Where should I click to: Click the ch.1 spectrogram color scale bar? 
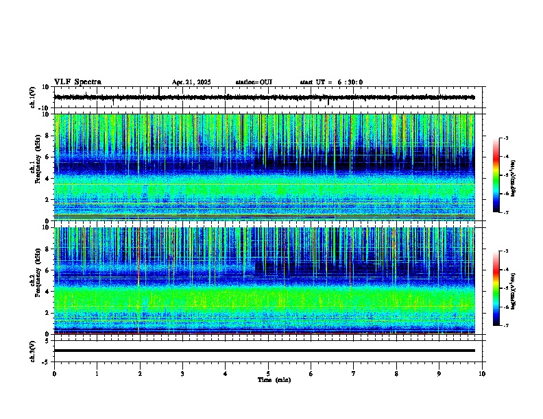click(496, 175)
